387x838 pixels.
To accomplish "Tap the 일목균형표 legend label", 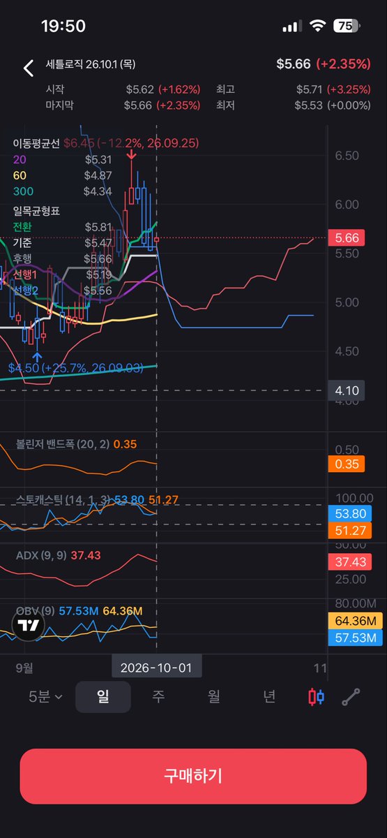I will (x=36, y=211).
